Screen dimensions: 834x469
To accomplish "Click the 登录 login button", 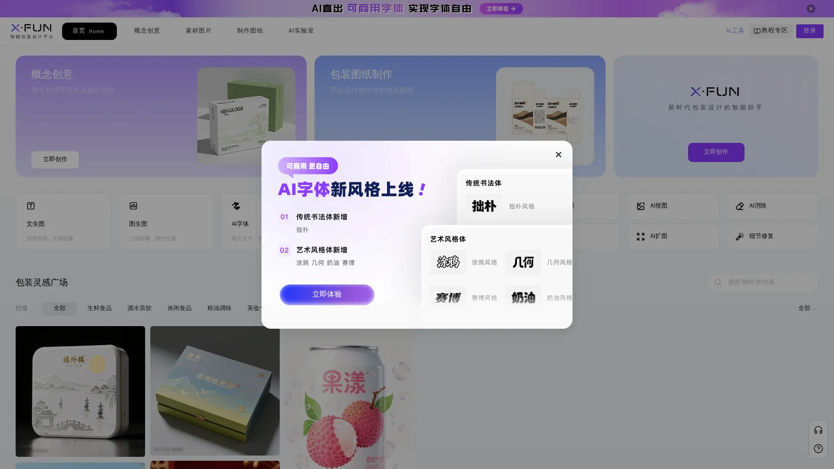I will coord(809,31).
